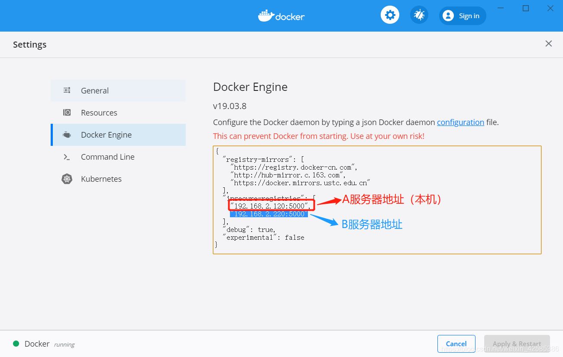
Task: Click the red use-at-your-own-risk warning text
Action: [319, 136]
